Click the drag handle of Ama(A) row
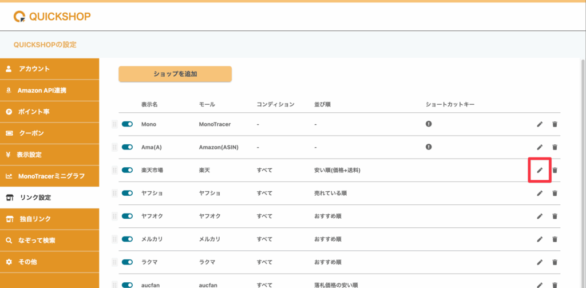Image resolution: width=586 pixels, height=288 pixels. tap(114, 147)
